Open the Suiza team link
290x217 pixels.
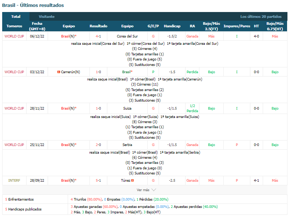click(127, 108)
